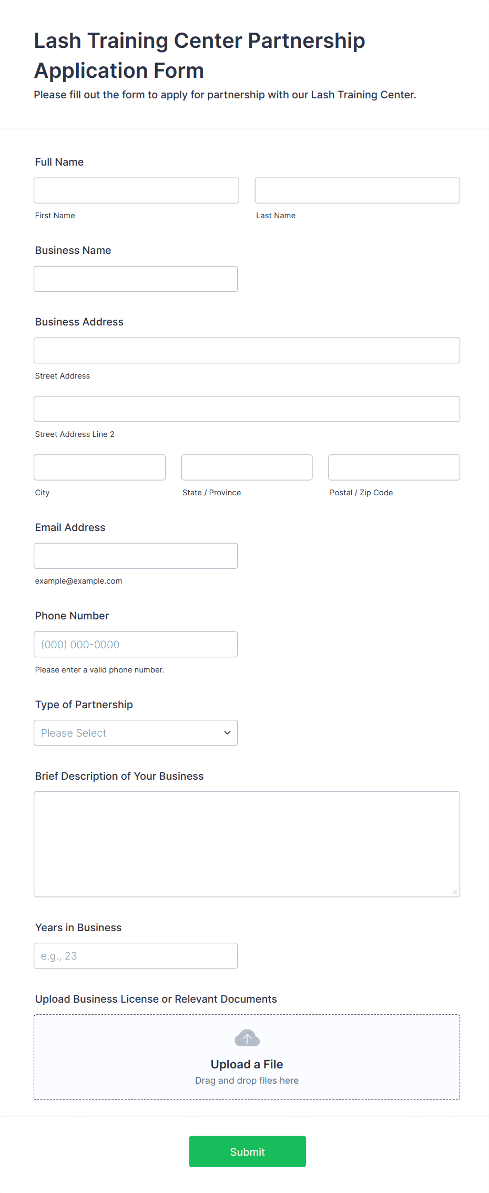Click the cloud upload icon

click(247, 1038)
